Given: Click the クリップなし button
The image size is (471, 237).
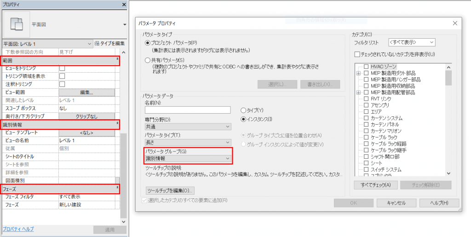Looking at the screenshot, I should [87, 116].
